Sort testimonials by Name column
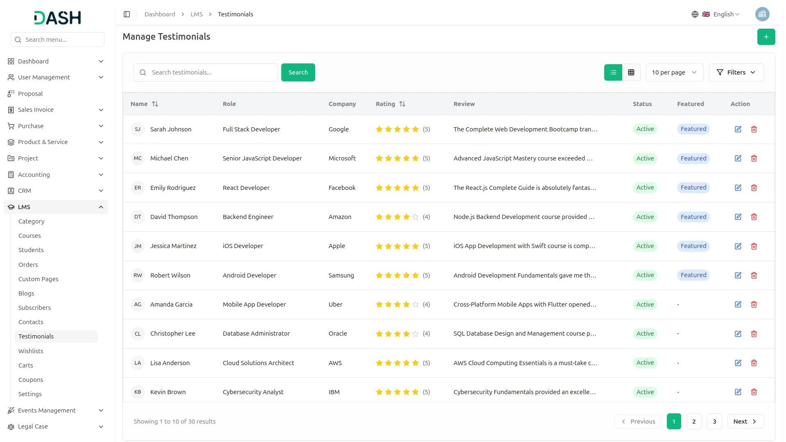Screen dimensions: 786x442 (155, 104)
